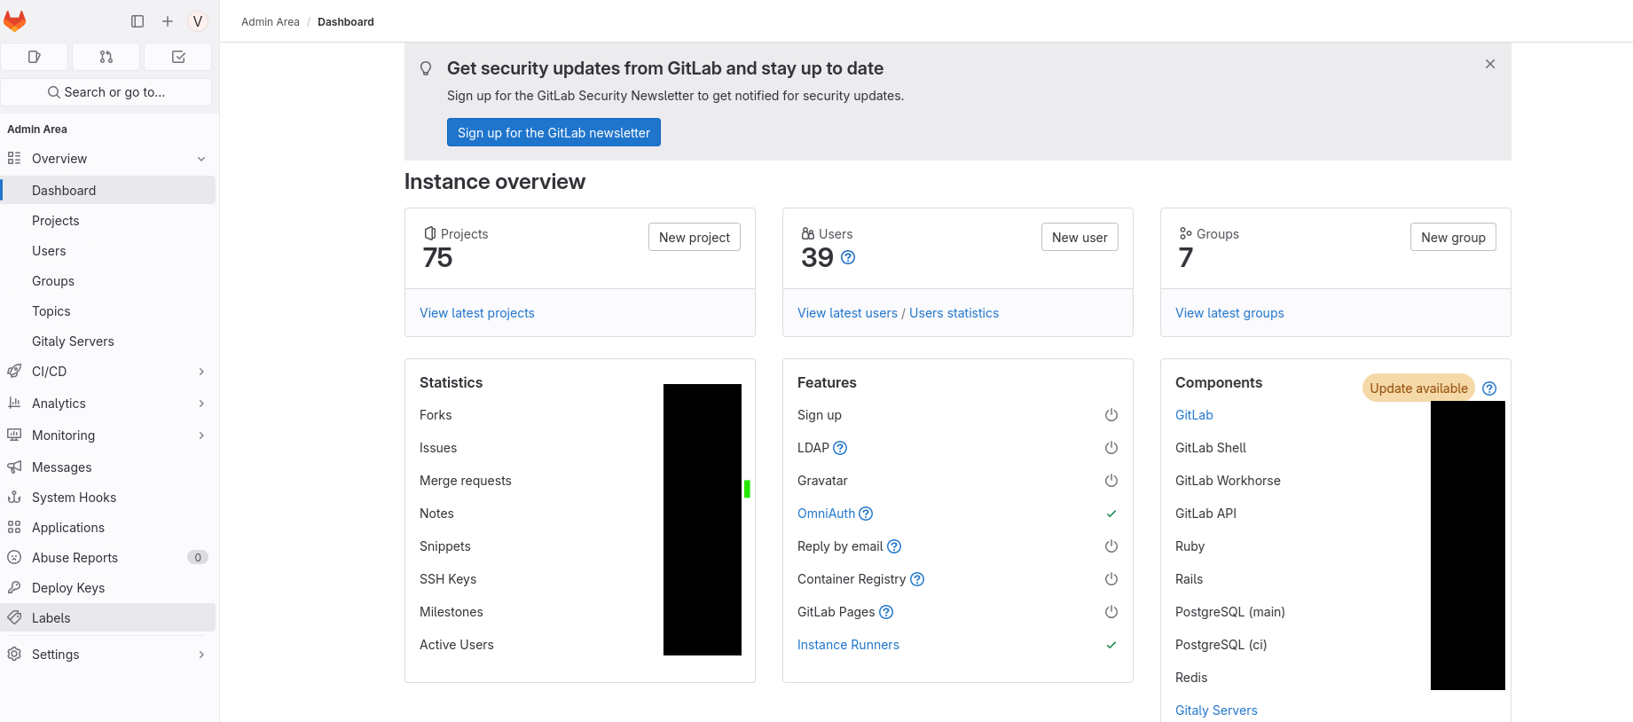Image resolution: width=1633 pixels, height=722 pixels.
Task: Select Labels in the admin sidebar
Action: (51, 618)
